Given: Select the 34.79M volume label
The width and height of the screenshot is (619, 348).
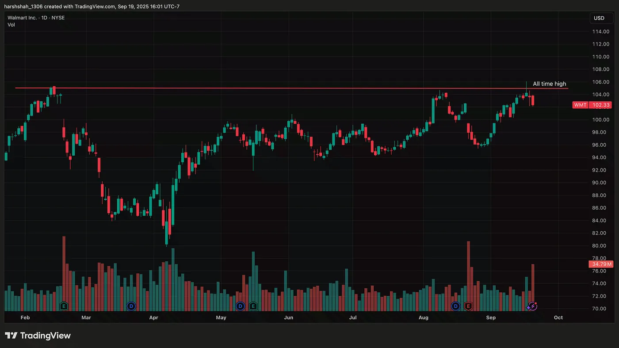Looking at the screenshot, I should pyautogui.click(x=601, y=264).
